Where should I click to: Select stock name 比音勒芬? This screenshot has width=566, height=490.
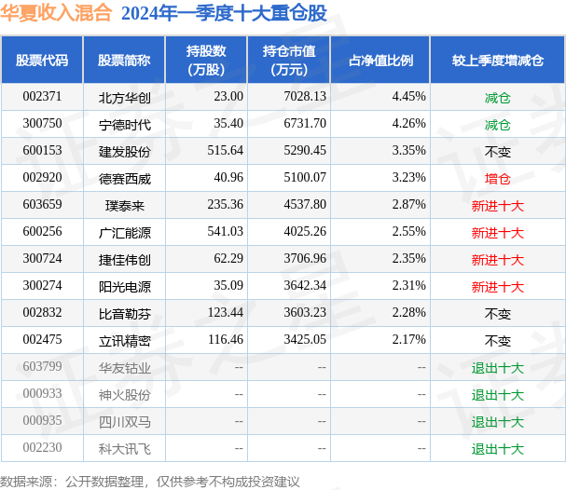tap(125, 314)
